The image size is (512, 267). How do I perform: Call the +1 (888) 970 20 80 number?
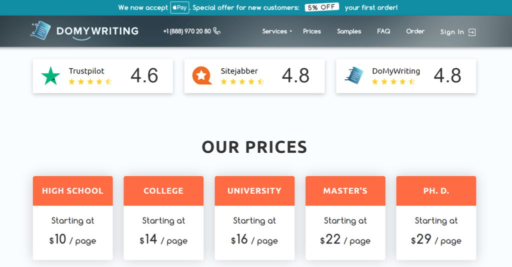(187, 31)
